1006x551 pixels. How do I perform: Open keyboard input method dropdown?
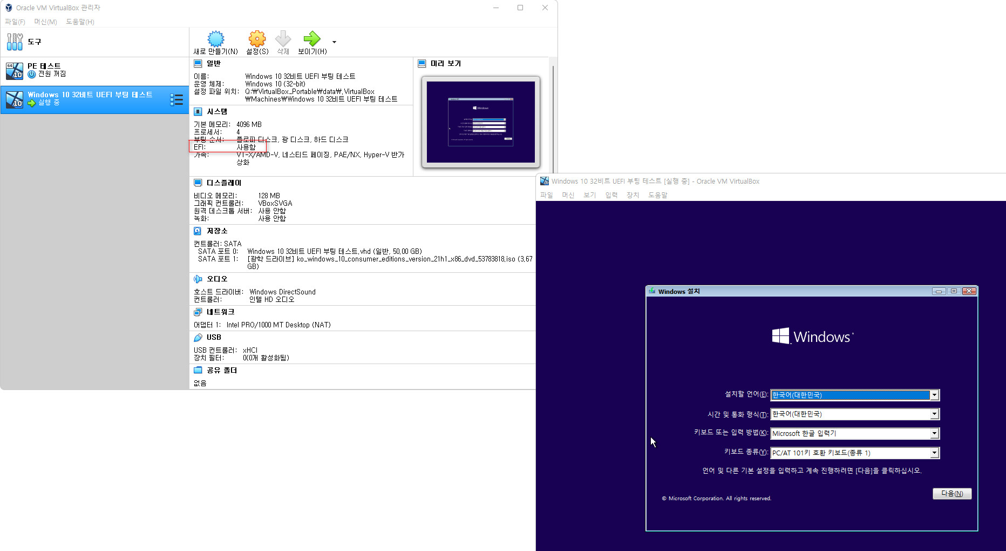pos(855,433)
